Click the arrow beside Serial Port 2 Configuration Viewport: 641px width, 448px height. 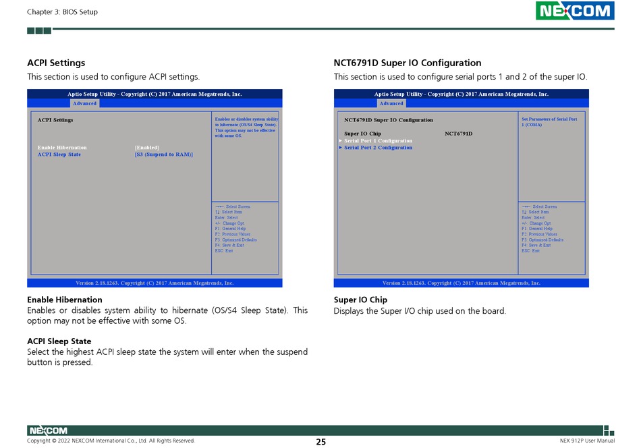point(341,148)
